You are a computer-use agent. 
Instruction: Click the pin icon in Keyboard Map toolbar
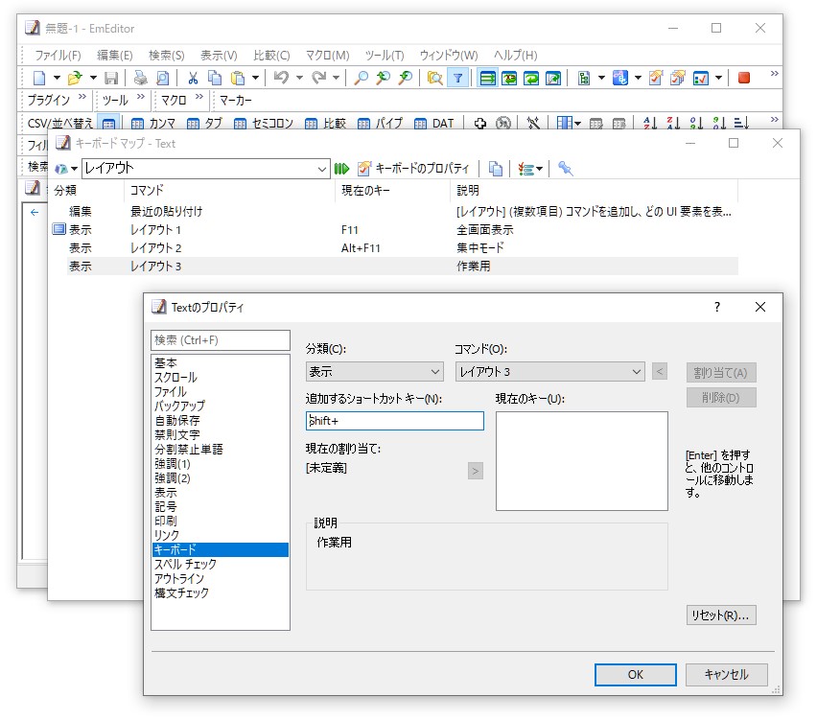566,169
